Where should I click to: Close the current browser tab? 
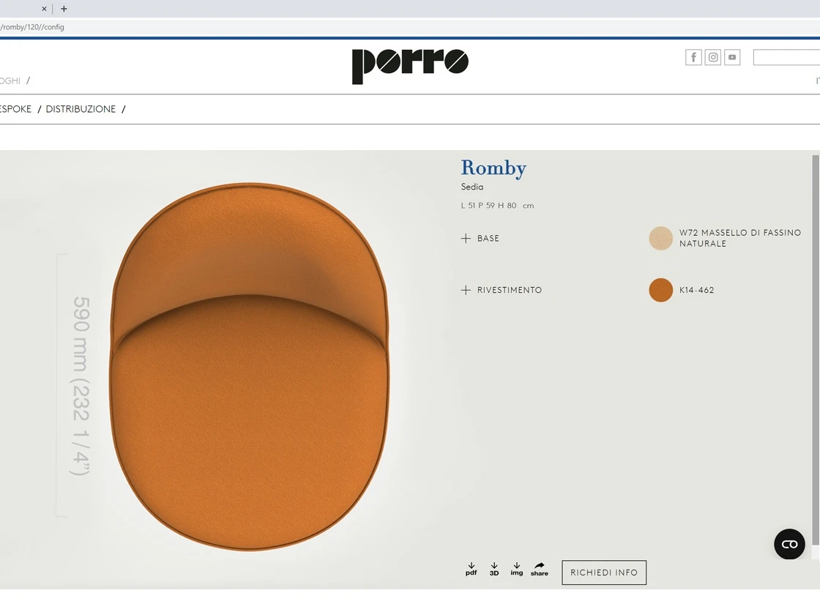pyautogui.click(x=44, y=9)
